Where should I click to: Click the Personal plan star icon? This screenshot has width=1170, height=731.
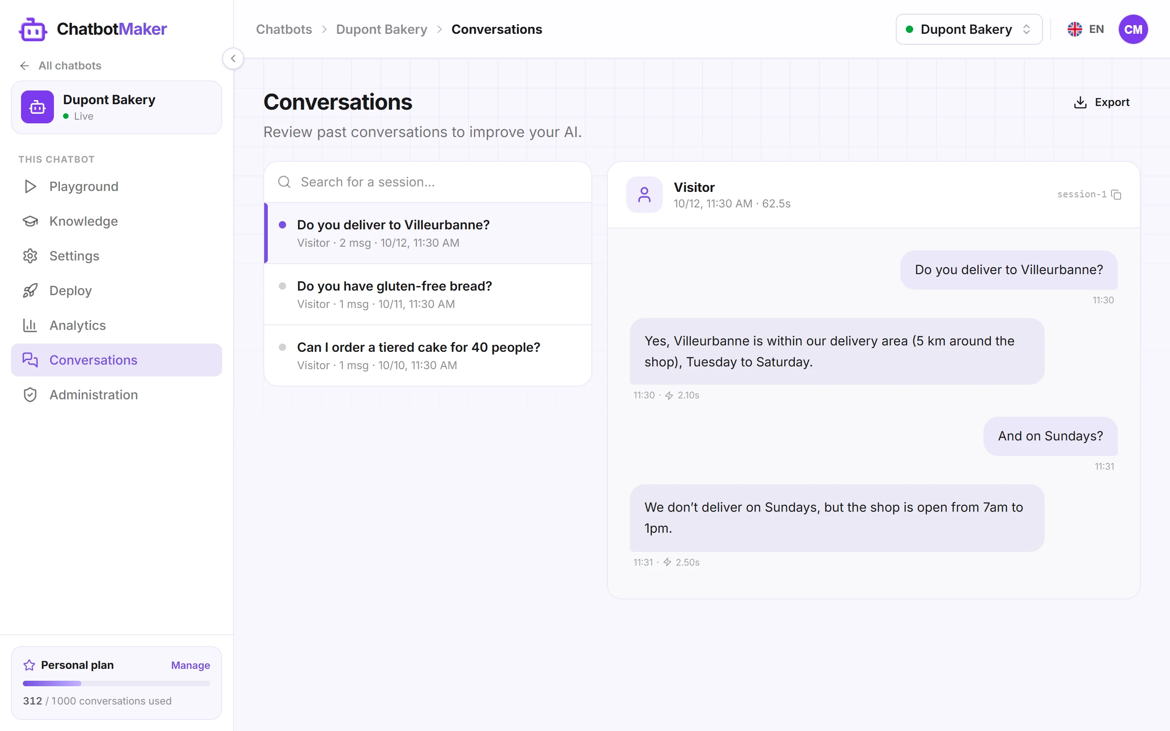[29, 665]
